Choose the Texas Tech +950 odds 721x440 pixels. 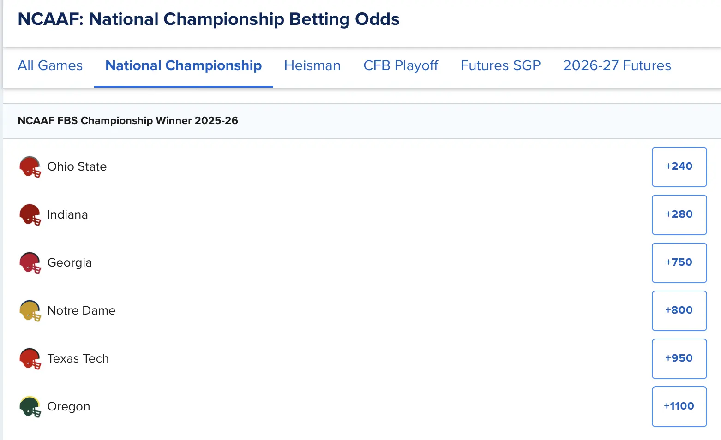pos(679,358)
